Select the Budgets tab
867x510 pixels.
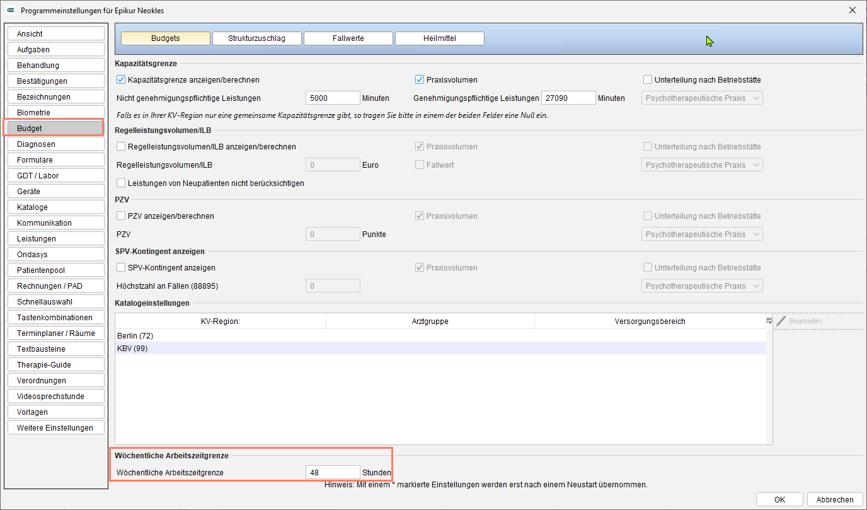[166, 38]
